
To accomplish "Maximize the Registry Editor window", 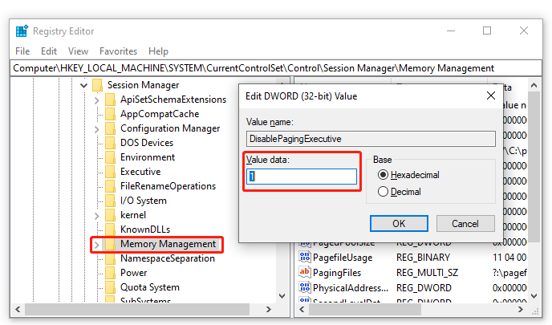I will click(487, 31).
